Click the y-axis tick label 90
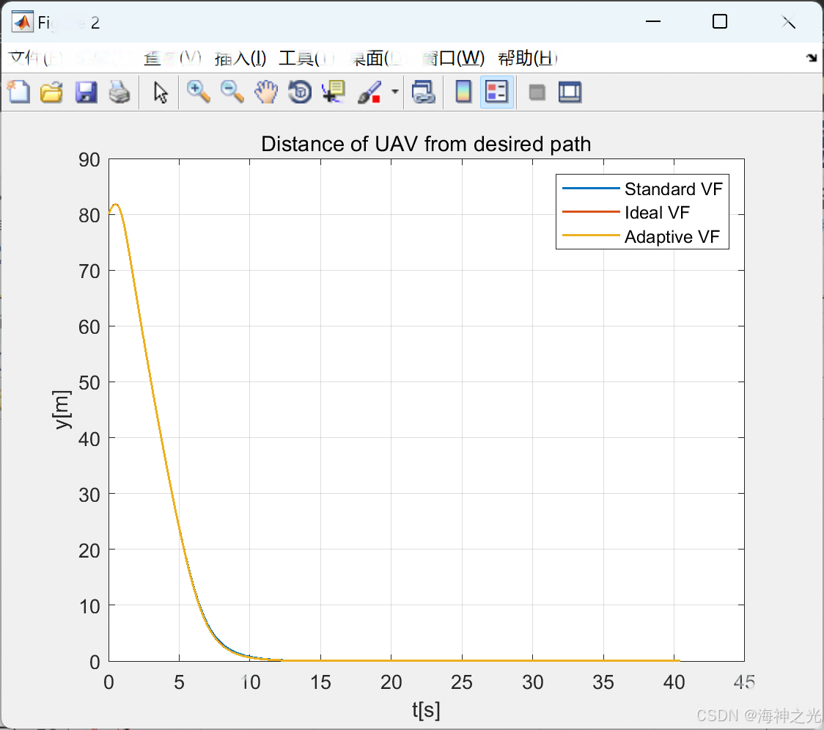Viewport: 824px width, 730px height. 89,160
